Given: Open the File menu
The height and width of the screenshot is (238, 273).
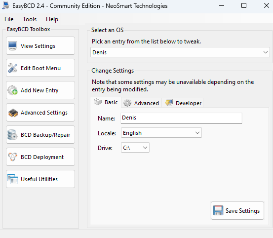Looking at the screenshot, I should click(9, 19).
